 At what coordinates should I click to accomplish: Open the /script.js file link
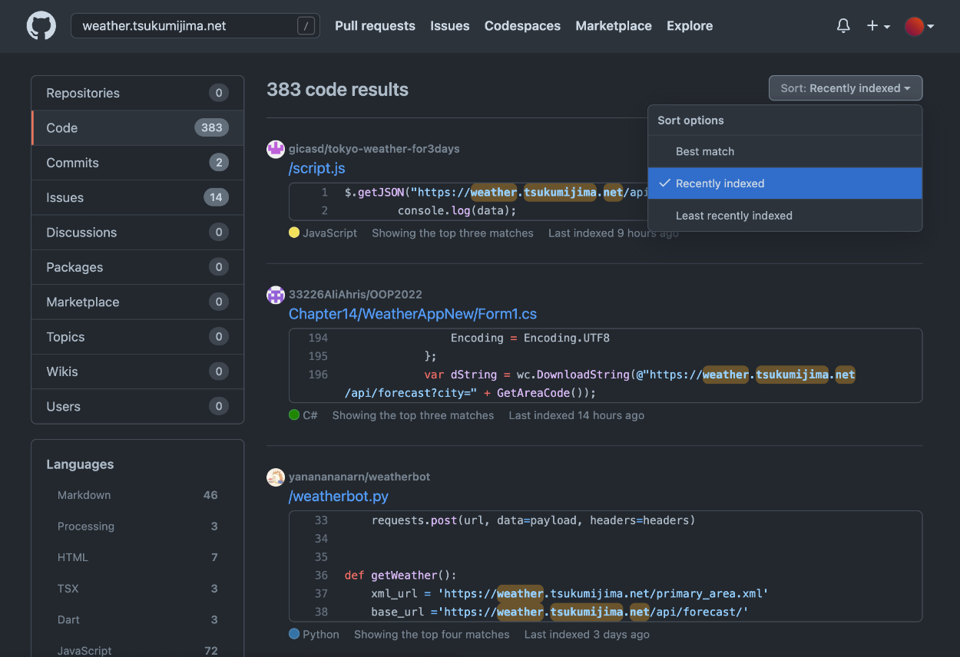(x=317, y=168)
